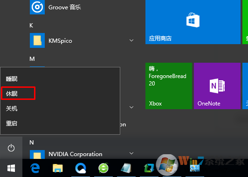Click the M letter group header
Viewport: 248px width, 177px height.
[32, 59]
